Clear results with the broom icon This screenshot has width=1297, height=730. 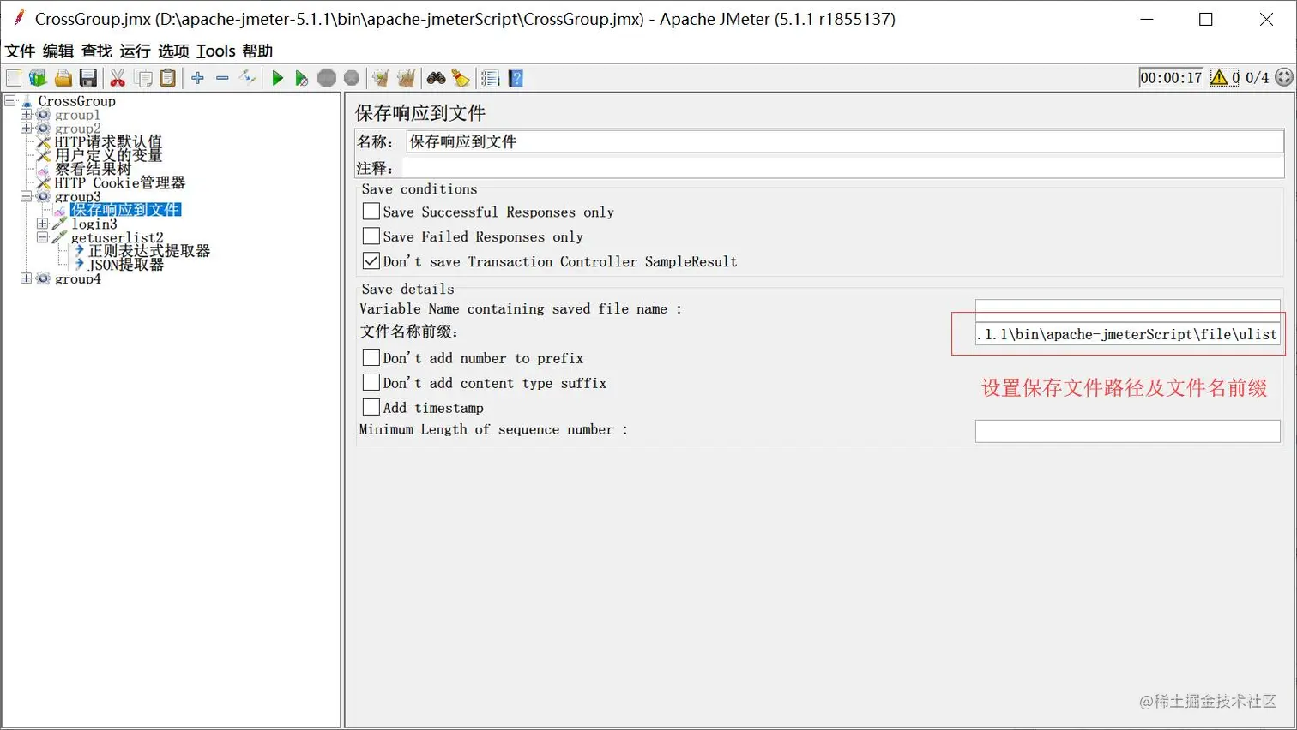[461, 77]
